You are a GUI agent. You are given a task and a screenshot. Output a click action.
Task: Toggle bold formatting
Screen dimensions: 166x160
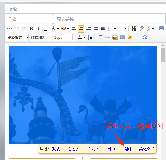31,29
